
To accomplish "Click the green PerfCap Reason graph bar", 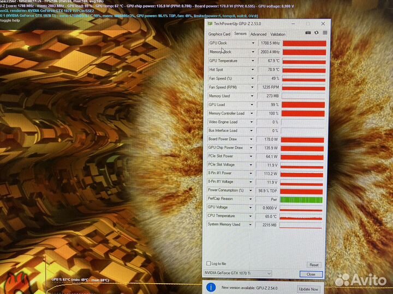I will (302, 199).
